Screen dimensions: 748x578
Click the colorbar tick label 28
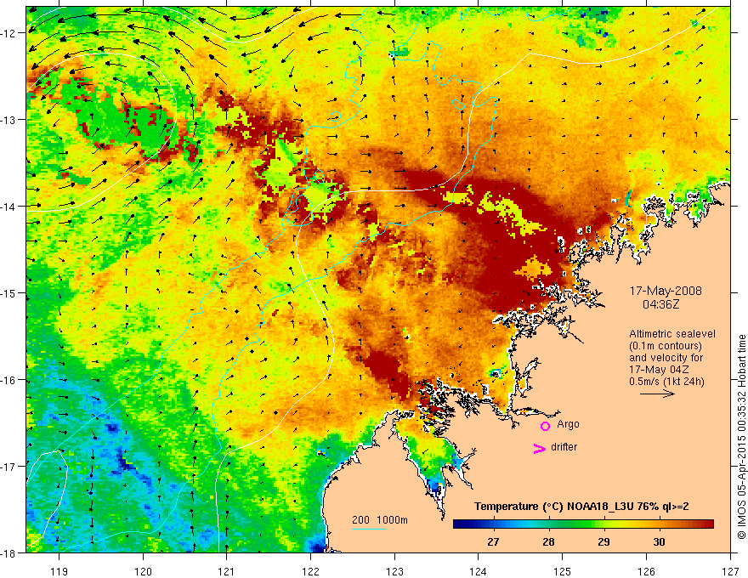tap(548, 541)
